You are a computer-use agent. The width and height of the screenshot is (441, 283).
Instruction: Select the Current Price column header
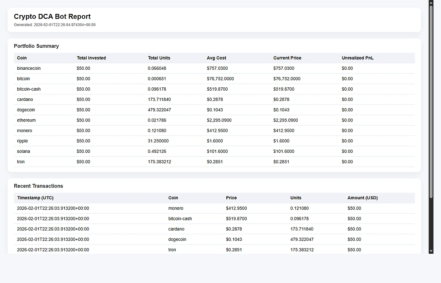287,58
